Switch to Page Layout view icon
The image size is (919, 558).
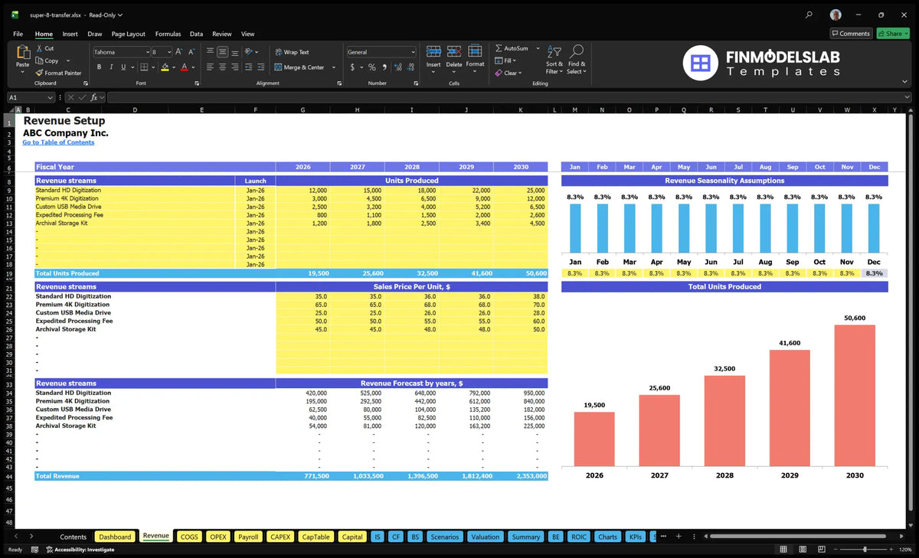(801, 550)
